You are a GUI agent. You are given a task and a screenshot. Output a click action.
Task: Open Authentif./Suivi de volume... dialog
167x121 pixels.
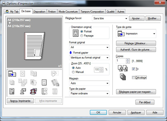click(136, 49)
